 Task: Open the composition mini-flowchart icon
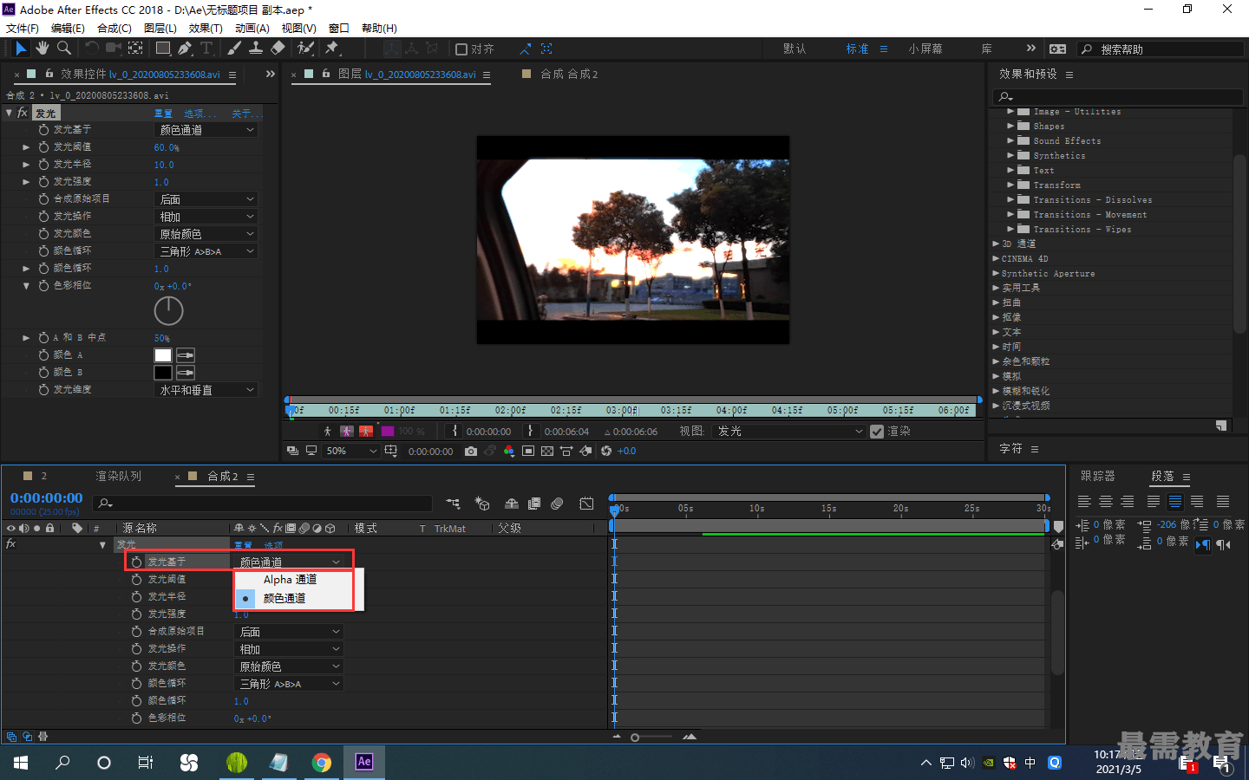pos(453,504)
